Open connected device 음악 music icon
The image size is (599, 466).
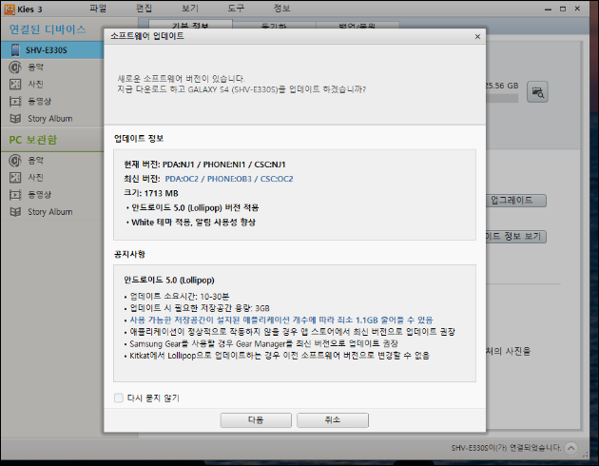tap(15, 68)
